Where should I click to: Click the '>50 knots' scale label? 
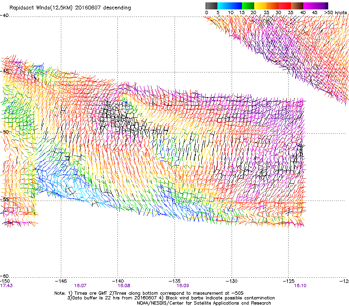[335, 13]
